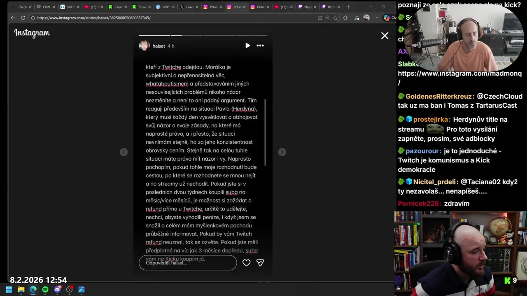Image resolution: width=527 pixels, height=296 pixels.
Task: Click the Instagram logo
Action: pos(32,33)
